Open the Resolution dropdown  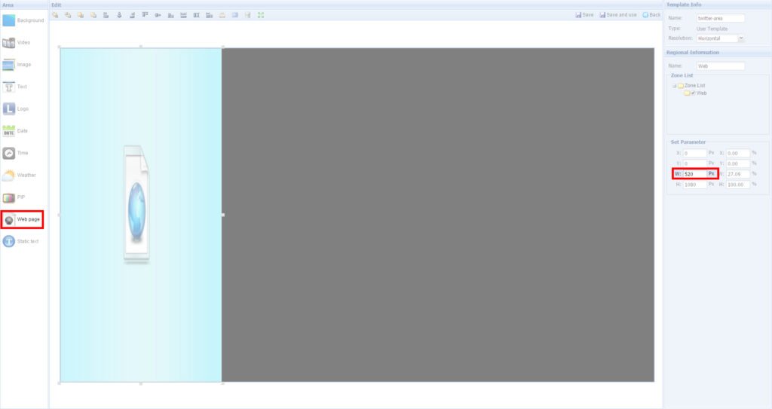[742, 38]
